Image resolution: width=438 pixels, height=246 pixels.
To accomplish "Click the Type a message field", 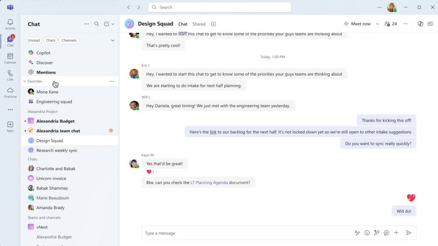I will 246,233.
